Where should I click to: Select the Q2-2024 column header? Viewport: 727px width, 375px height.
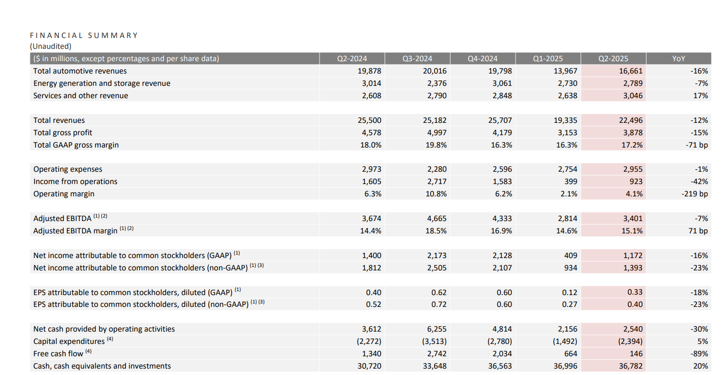[x=351, y=58]
